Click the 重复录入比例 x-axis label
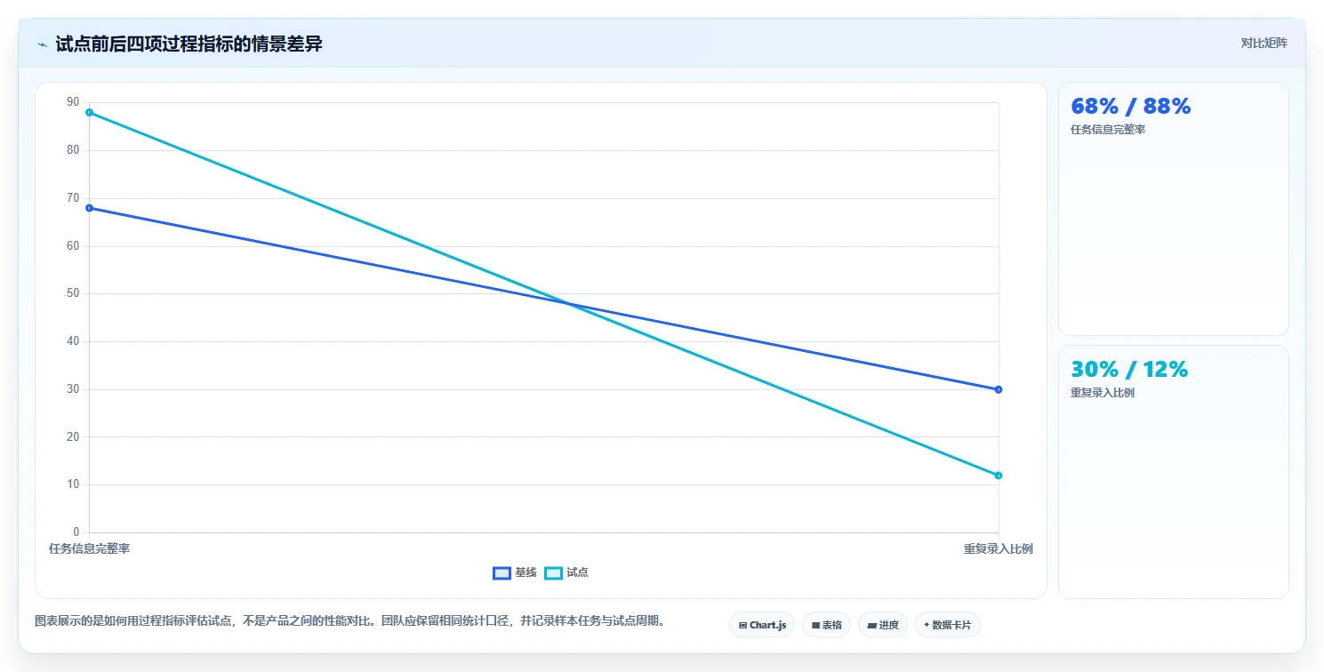Image resolution: width=1324 pixels, height=672 pixels. (x=999, y=548)
